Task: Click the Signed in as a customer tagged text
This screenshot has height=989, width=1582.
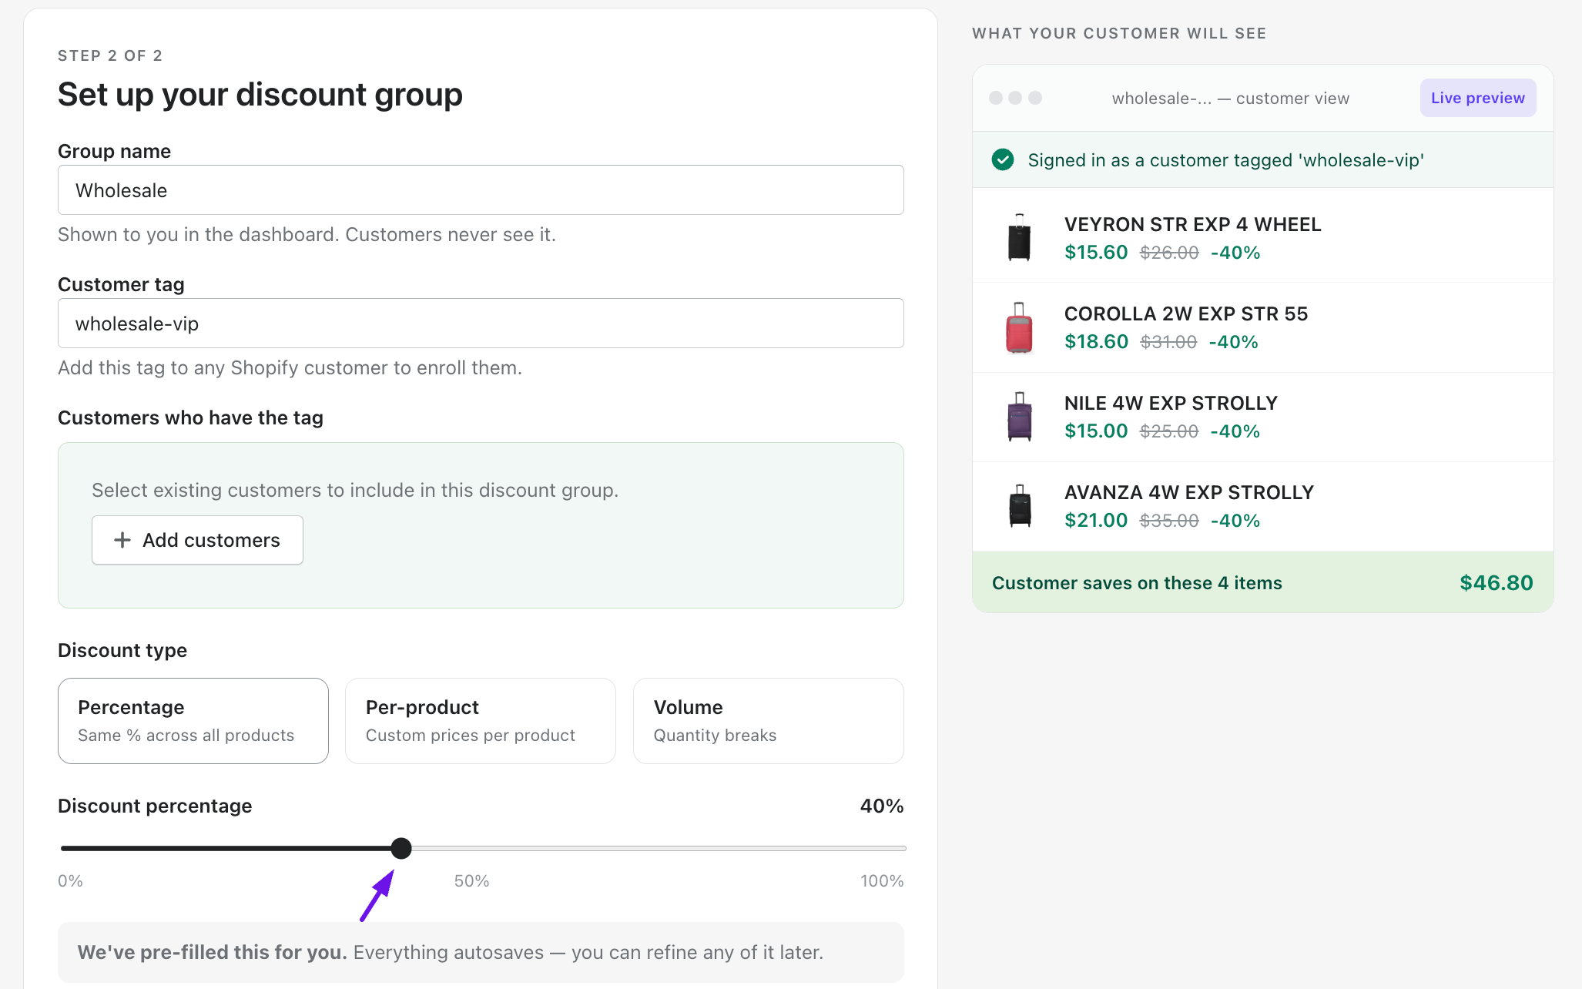Action: (1226, 160)
